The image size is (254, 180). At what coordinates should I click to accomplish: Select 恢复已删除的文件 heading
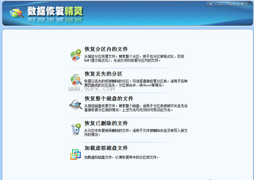(106, 123)
